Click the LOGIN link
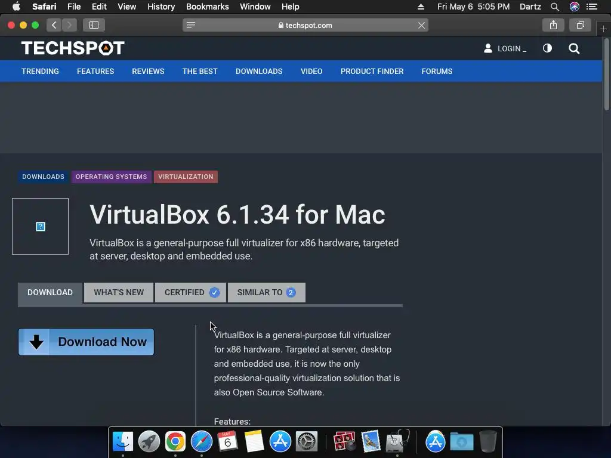This screenshot has height=458, width=611. click(x=511, y=49)
